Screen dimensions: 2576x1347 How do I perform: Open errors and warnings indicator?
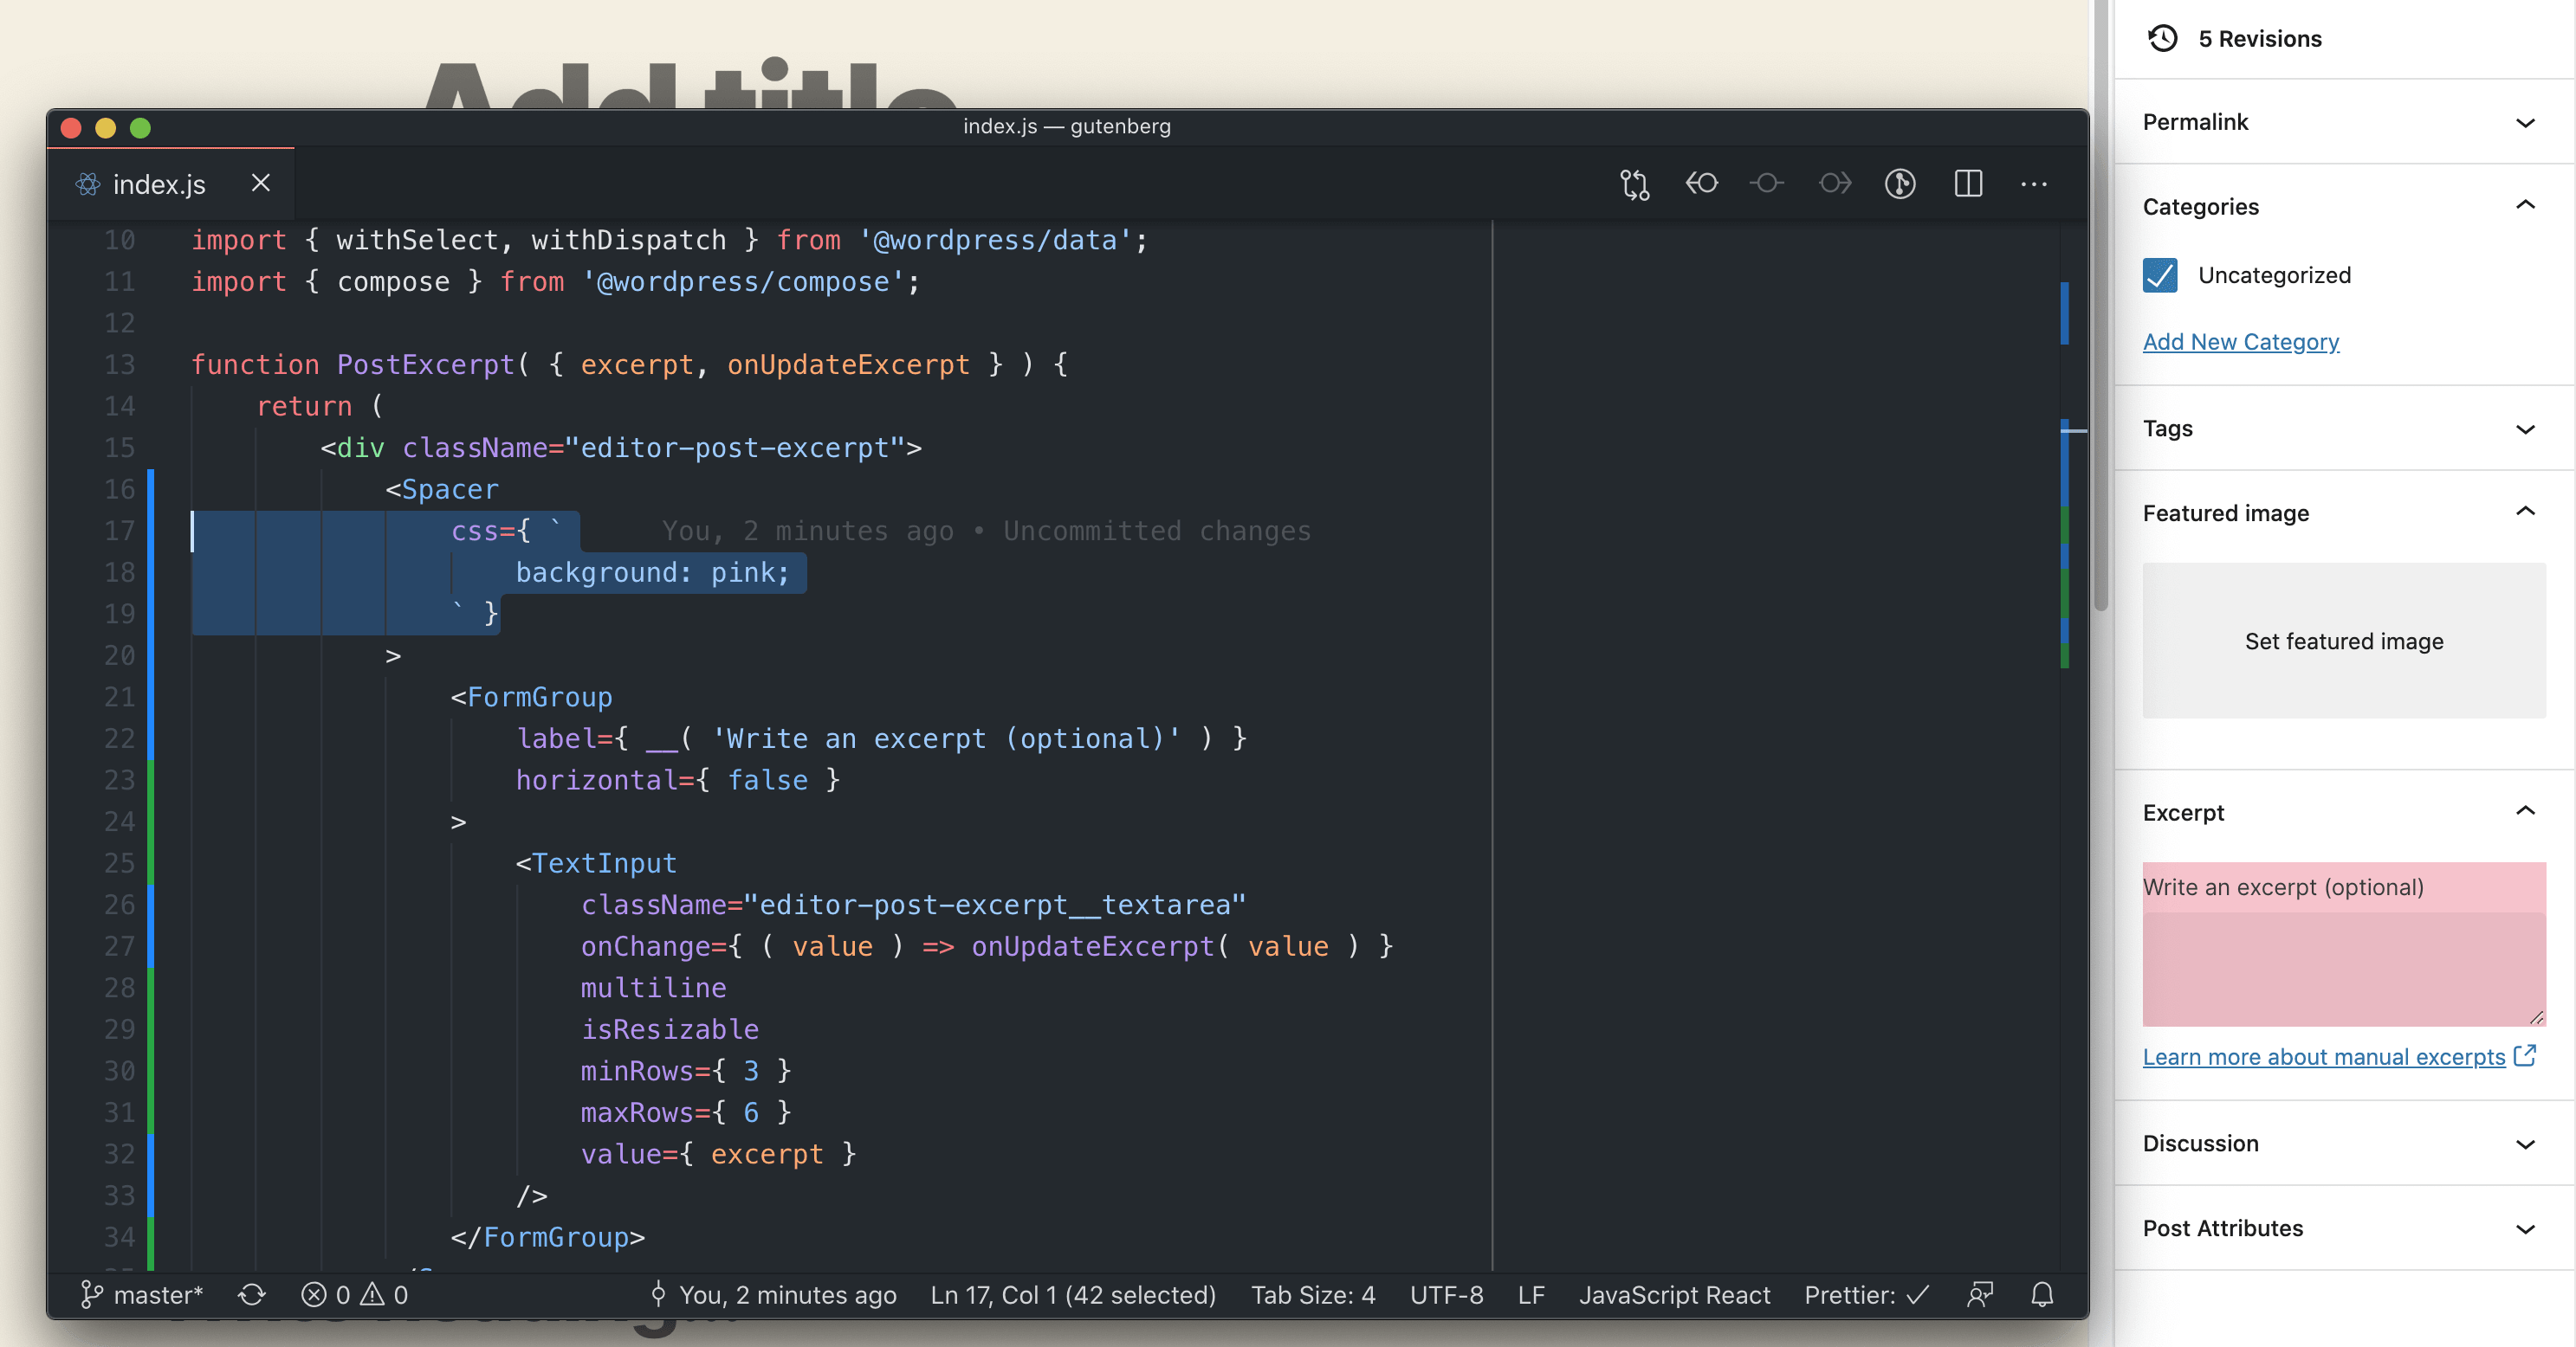tap(355, 1295)
